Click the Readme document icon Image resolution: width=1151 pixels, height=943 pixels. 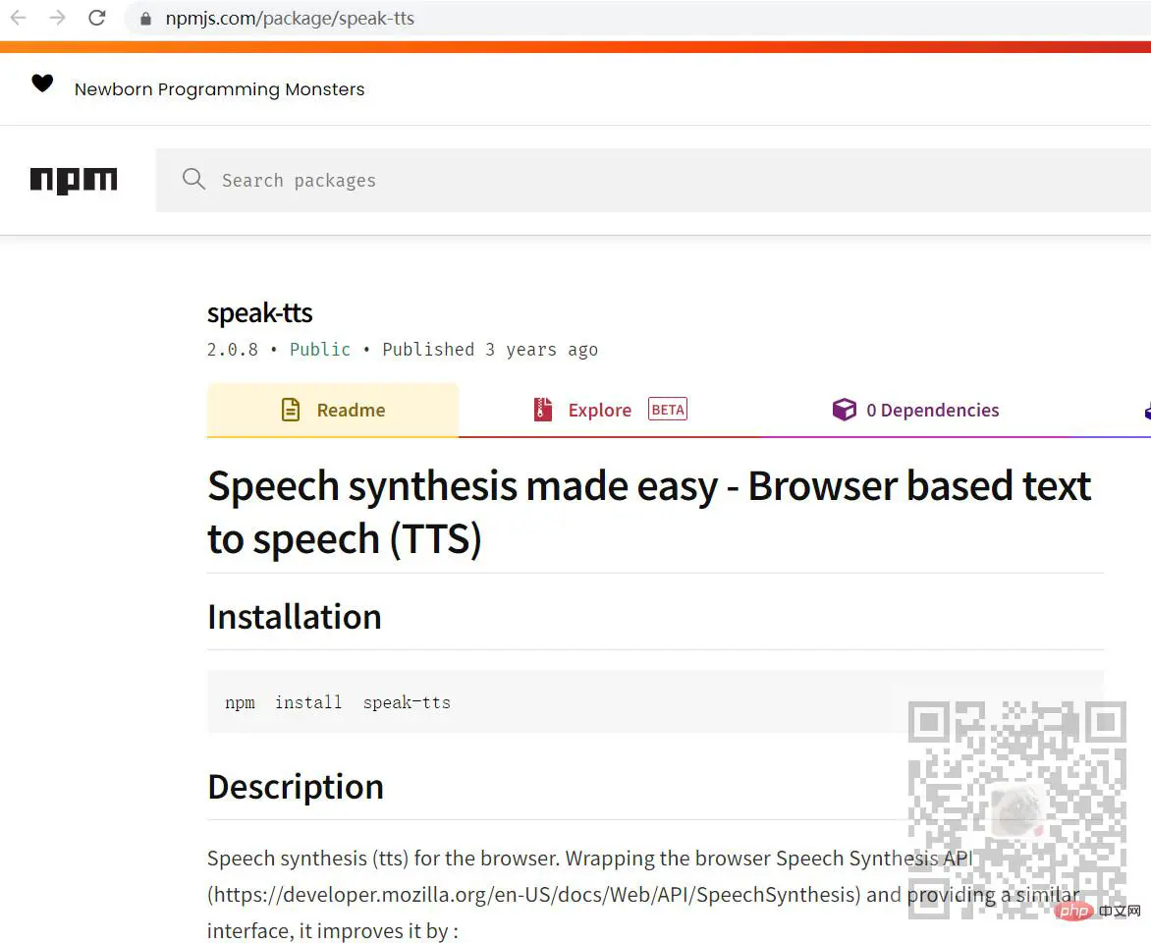pos(291,410)
